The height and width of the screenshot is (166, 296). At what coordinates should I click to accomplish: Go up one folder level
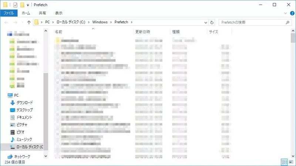point(29,23)
